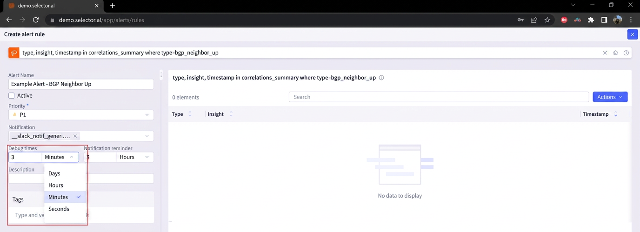Click the panel divider drag handle

pos(161,75)
